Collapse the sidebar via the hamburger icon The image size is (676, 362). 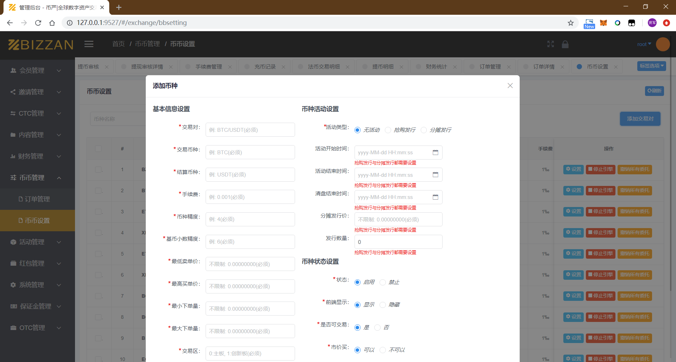click(x=89, y=44)
